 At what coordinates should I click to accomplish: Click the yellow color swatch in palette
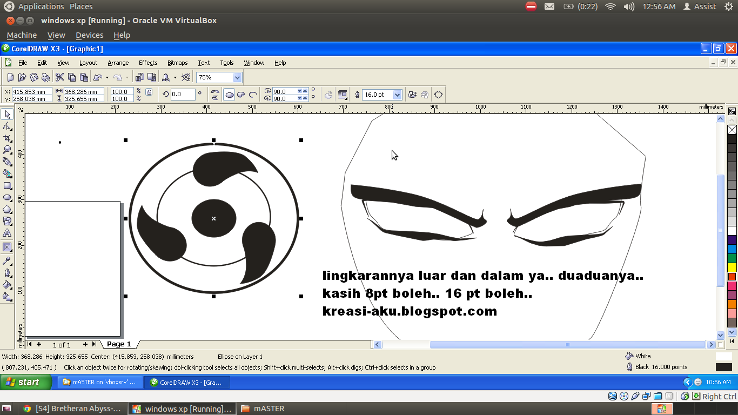point(732,267)
